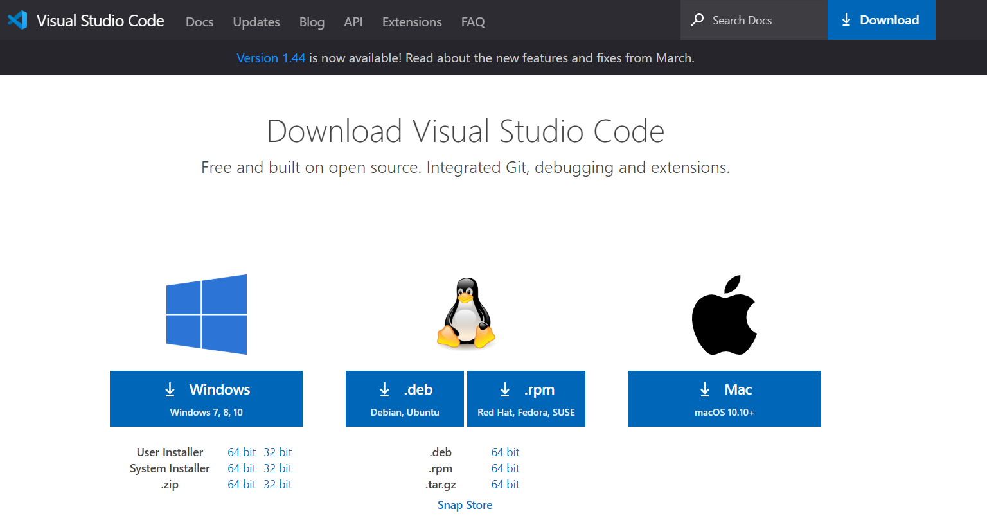Download the .rpm Red Hat, Fedora, SUSE package

click(x=526, y=398)
